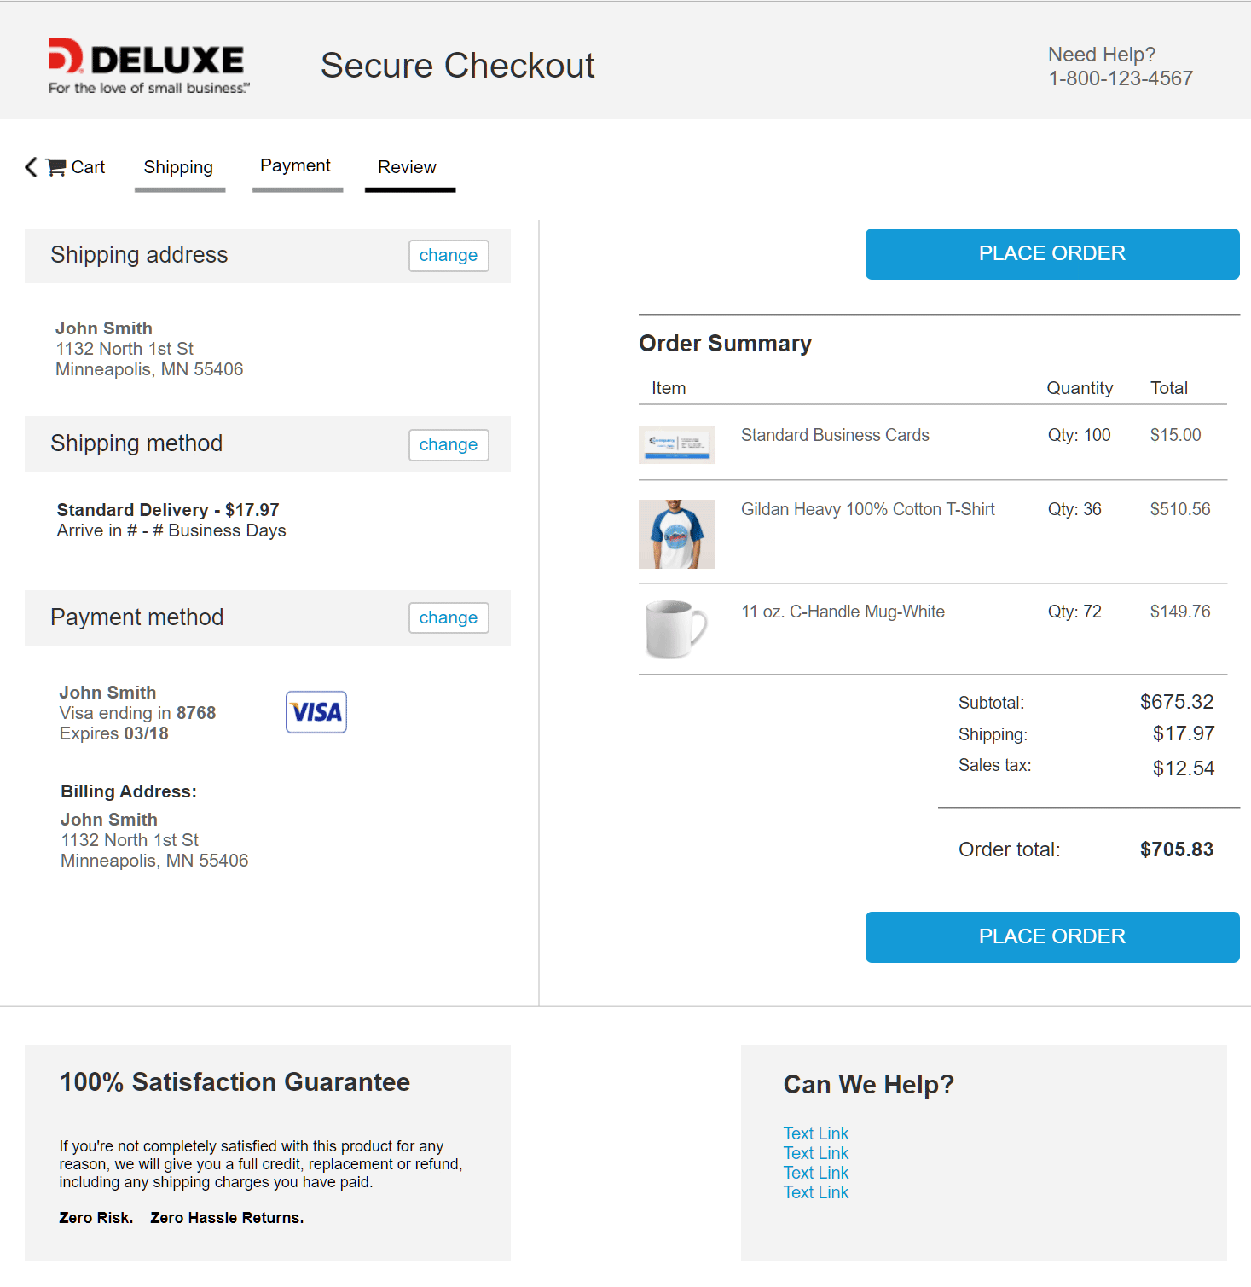1251x1287 pixels.
Task: Click the Cart text link
Action: [x=88, y=167]
